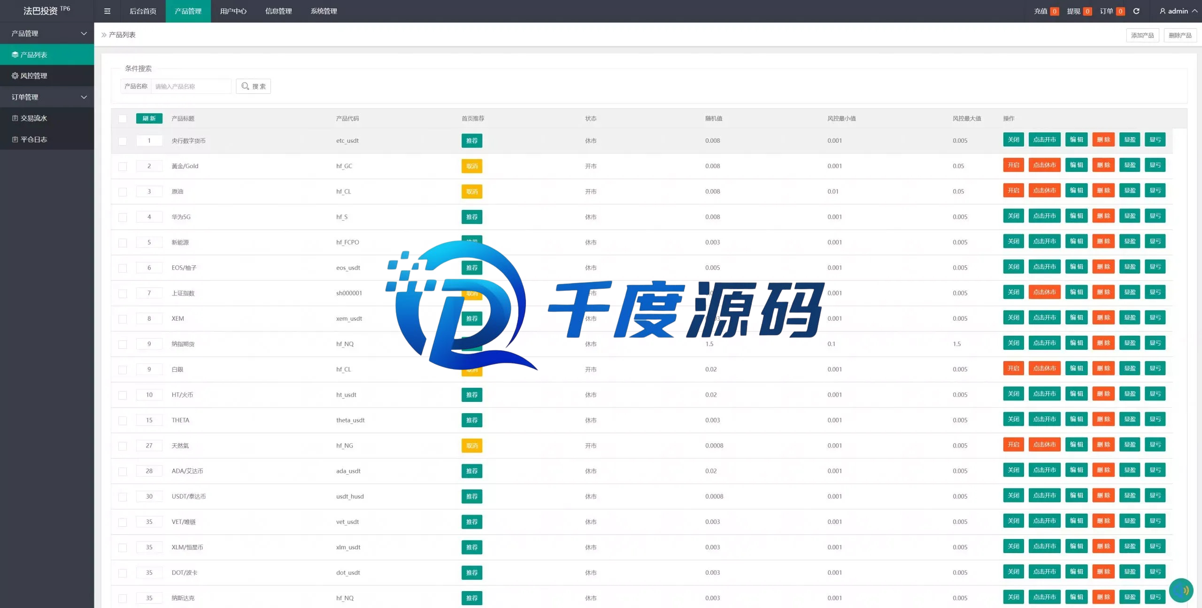Check the 原油 row checkbox
The width and height of the screenshot is (1202, 608).
click(123, 192)
